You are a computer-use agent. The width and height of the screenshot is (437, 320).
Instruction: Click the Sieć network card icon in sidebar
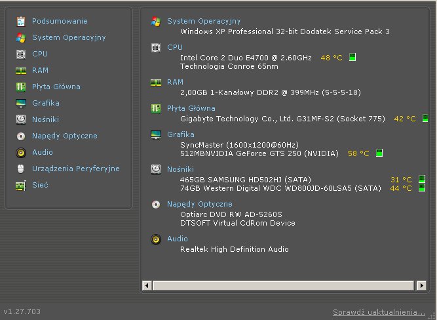pos(21,186)
